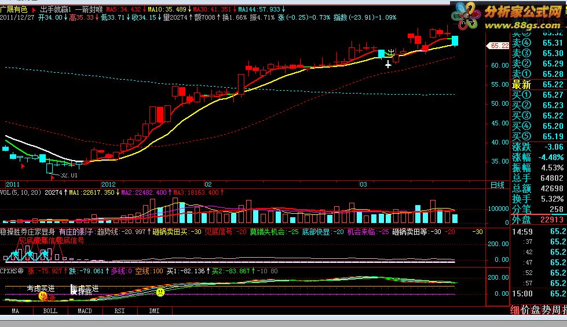Click the 分笔 258 row
Image resolution: width=567 pixels, height=327 pixels.
(537, 210)
